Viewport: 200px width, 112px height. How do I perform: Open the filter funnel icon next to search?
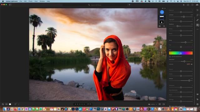(129, 5)
